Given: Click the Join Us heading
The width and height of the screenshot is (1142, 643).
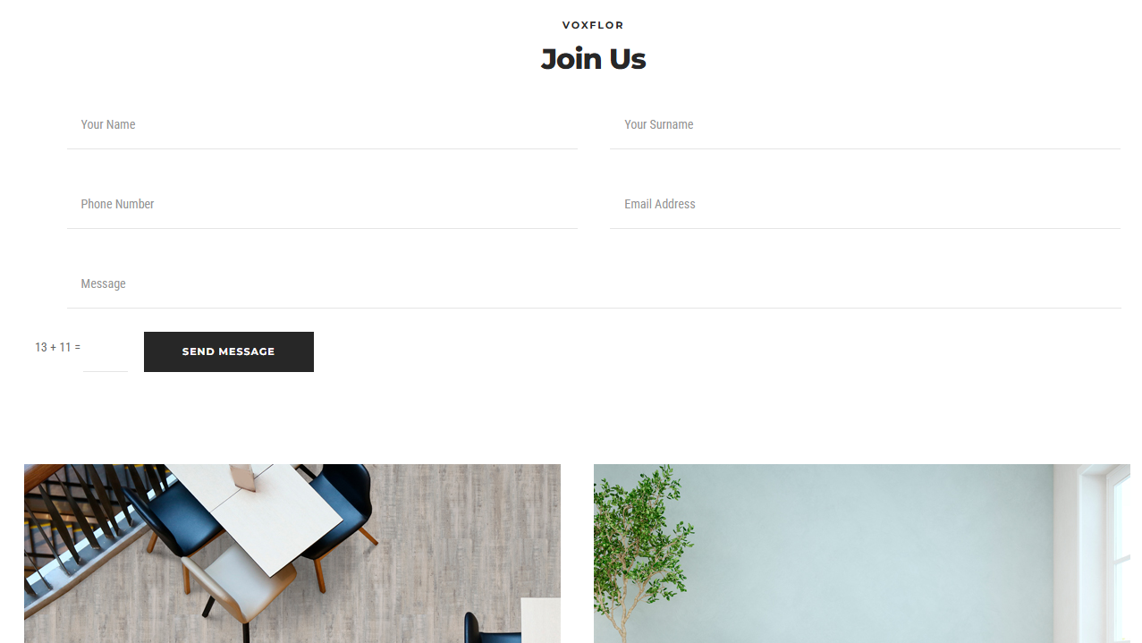Looking at the screenshot, I should coord(593,59).
